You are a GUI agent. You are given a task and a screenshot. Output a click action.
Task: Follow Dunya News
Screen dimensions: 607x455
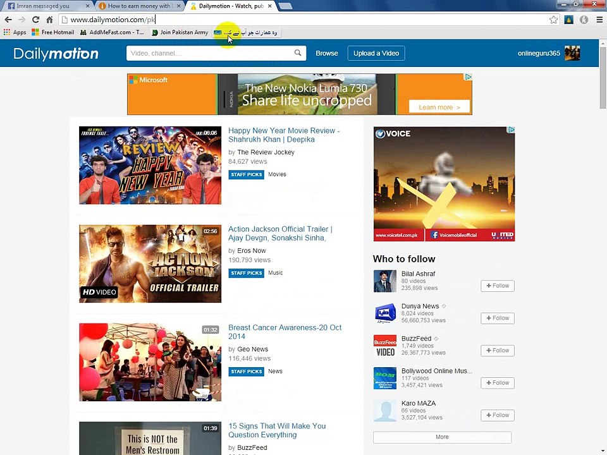[x=498, y=318]
